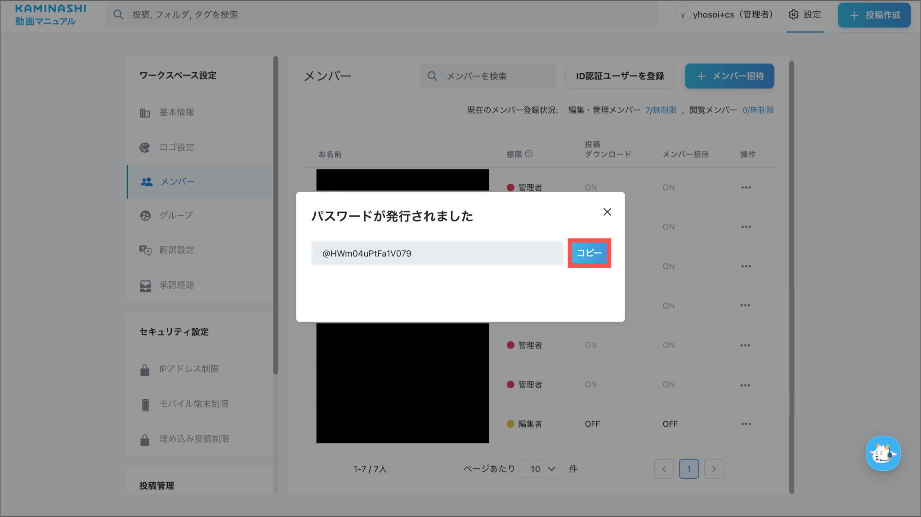Open 翻訳設定 translation icon
This screenshot has height=517, width=921.
[145, 250]
